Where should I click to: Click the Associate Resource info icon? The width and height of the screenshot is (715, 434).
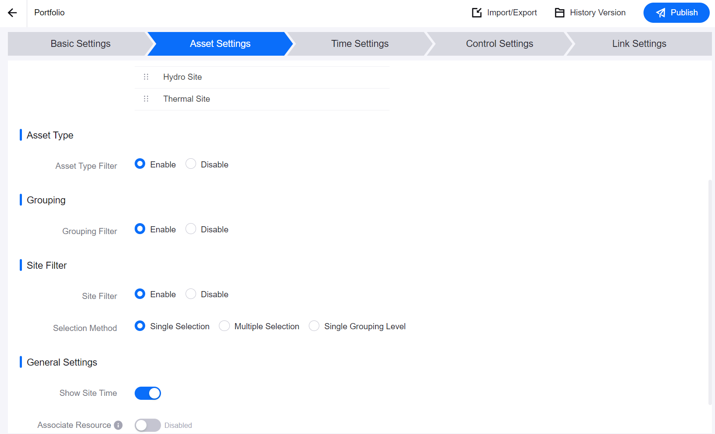[118, 425]
